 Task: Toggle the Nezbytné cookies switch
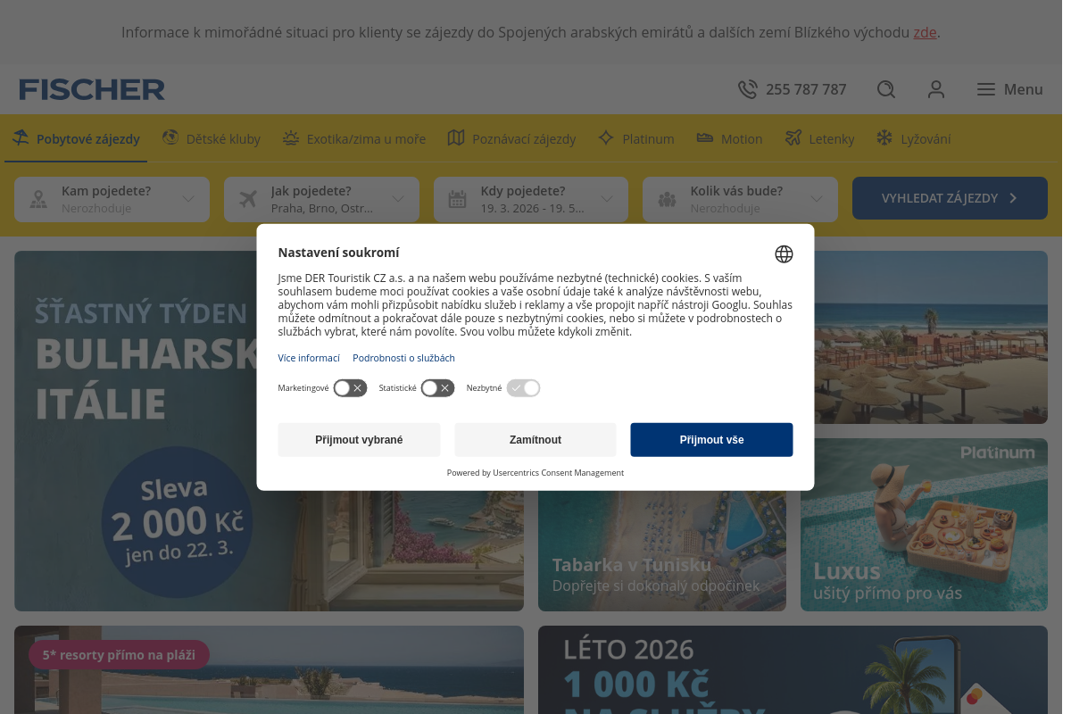click(x=523, y=388)
